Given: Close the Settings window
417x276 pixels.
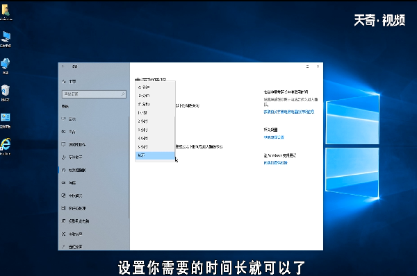Looking at the screenshot, I should 318,67.
